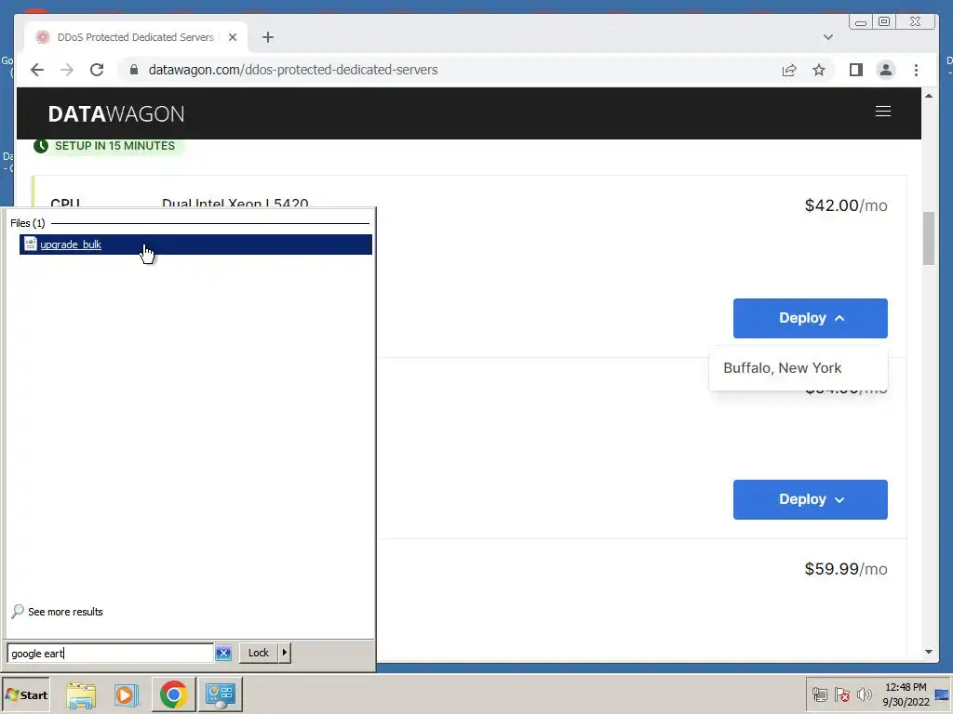Click the green clock icon
Screen dimensions: 953x714
click(x=41, y=146)
